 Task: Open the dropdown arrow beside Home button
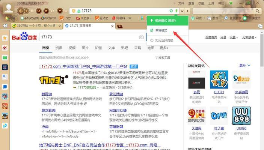[x=52, y=11]
